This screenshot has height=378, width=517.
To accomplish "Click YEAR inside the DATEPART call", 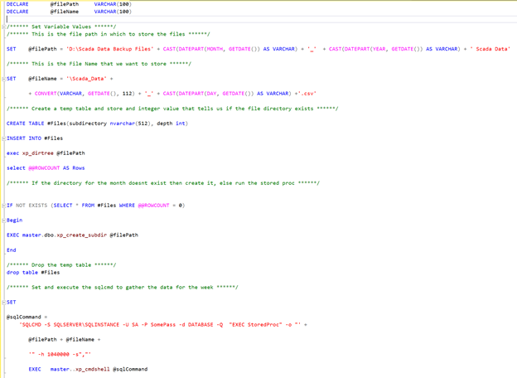I will tap(379, 49).
